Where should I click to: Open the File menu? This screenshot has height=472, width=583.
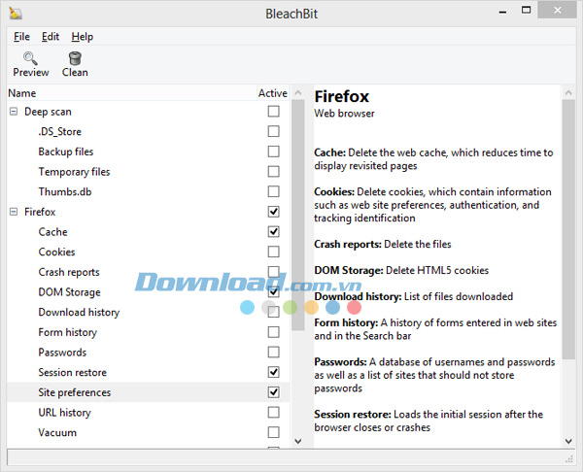click(21, 37)
